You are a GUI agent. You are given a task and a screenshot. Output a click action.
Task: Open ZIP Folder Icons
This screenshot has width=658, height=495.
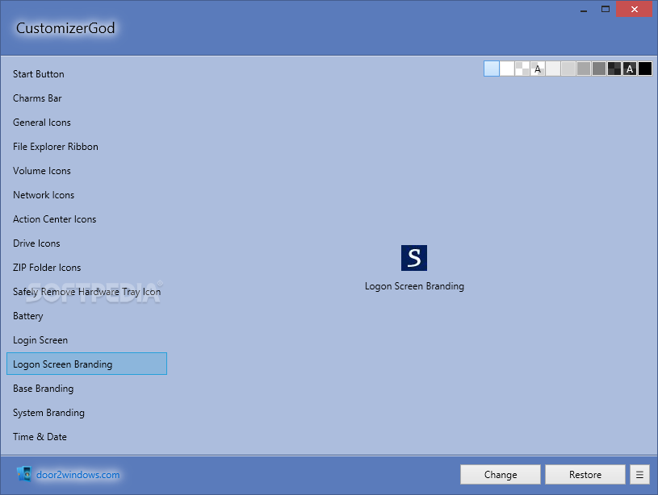pyautogui.click(x=87, y=268)
